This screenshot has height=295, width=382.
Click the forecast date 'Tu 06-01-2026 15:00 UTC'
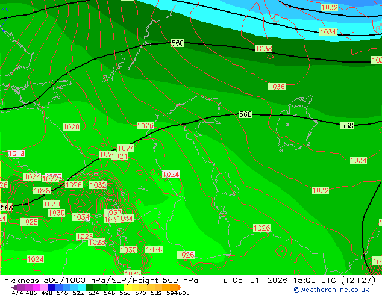coord(278,281)
